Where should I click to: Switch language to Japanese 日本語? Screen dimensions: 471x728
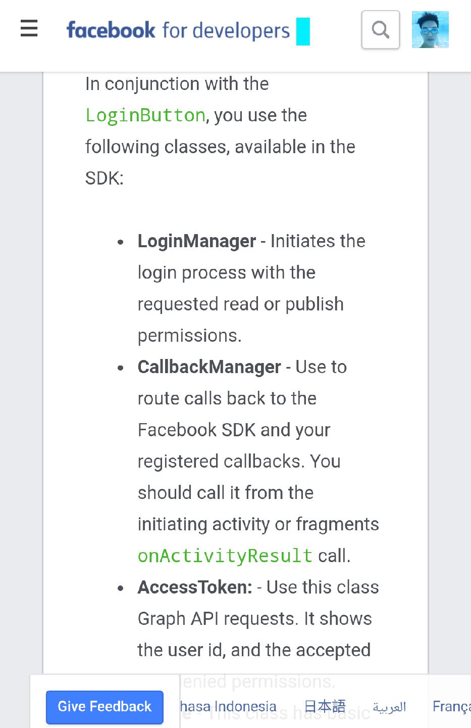[325, 706]
